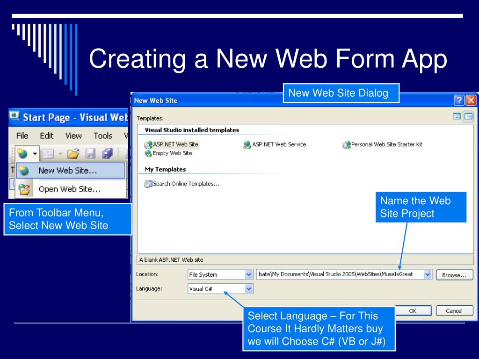The image size is (479, 359).
Task: Close the New Web Site dialog
Action: (x=471, y=100)
